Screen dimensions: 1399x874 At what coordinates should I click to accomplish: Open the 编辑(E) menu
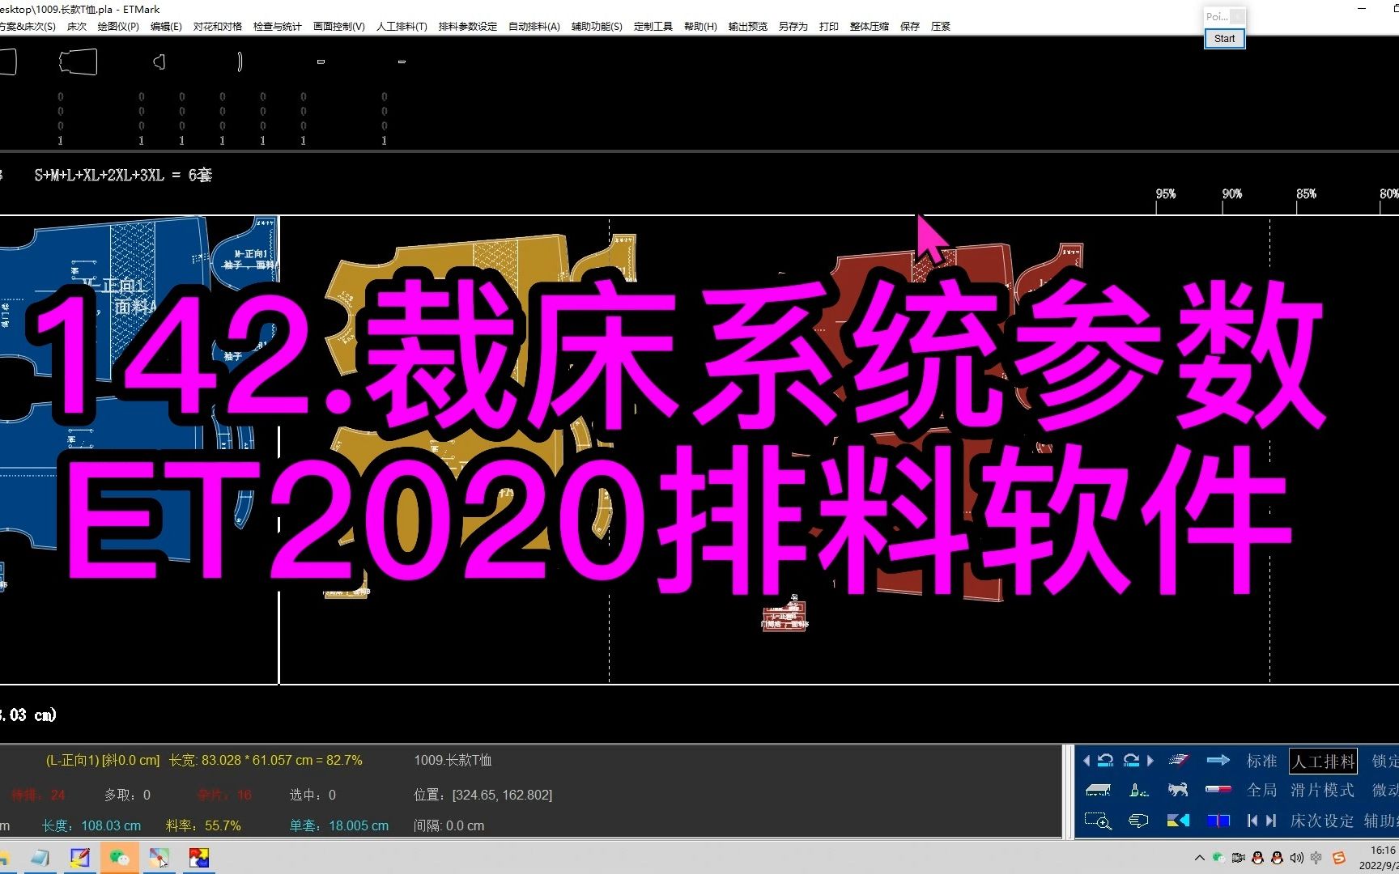pos(166,27)
